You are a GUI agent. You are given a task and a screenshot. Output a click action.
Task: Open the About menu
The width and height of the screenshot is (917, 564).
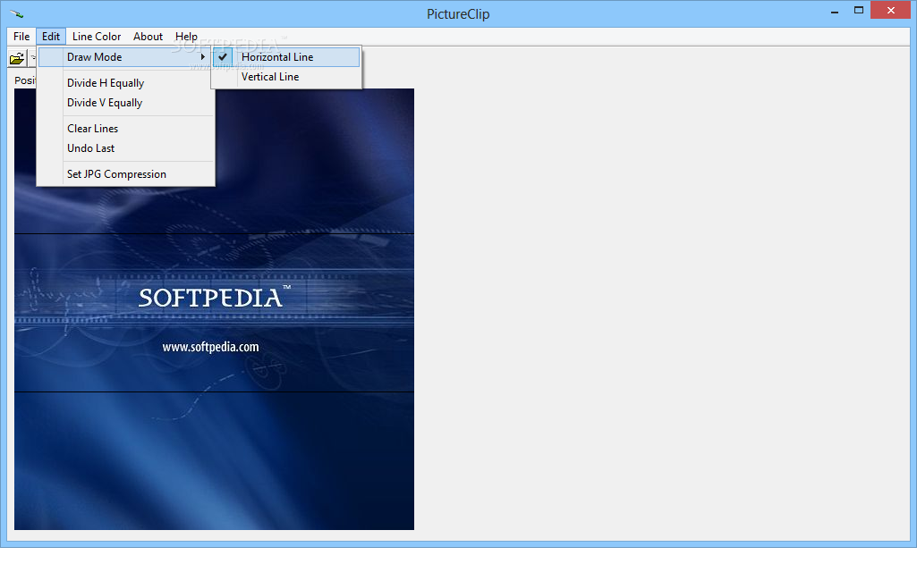[x=148, y=37]
